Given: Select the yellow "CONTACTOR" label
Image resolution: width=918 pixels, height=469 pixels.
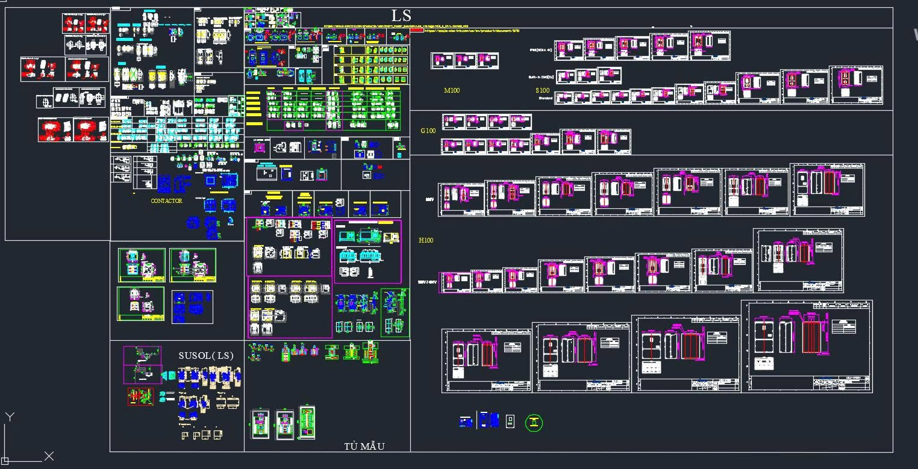Looking at the screenshot, I should [x=166, y=201].
